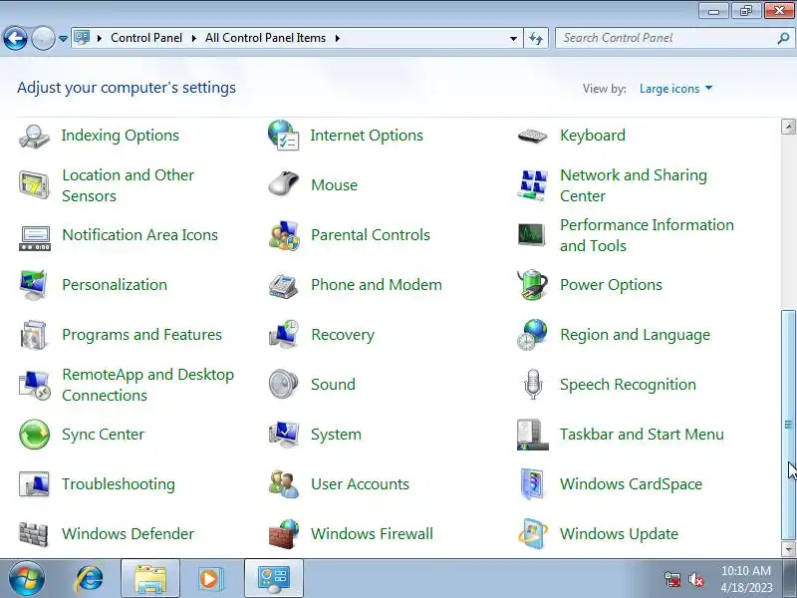Click the Forward navigation button
Image resolution: width=797 pixels, height=598 pixels.
[43, 38]
